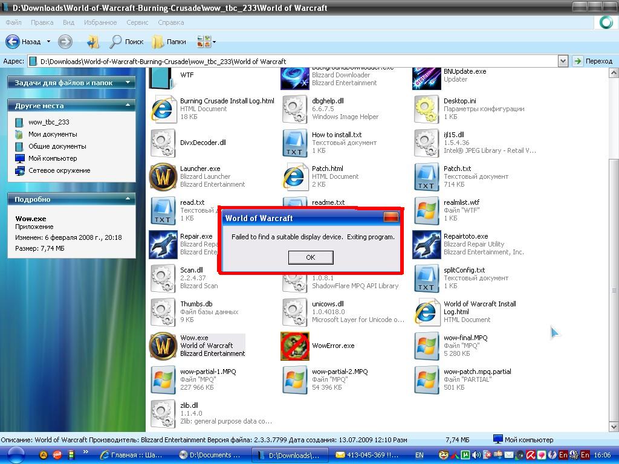Switch to Главная :: Ша... taskbar window
Image resolution: width=619 pixels, height=464 pixels.
(131, 455)
